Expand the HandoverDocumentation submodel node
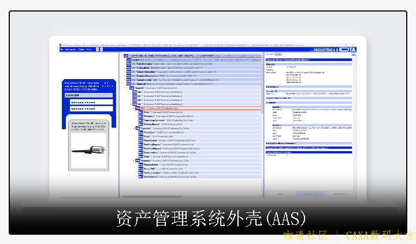Image resolution: width=416 pixels, height=244 pixels. point(125,76)
